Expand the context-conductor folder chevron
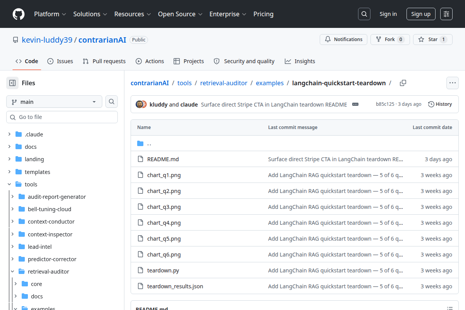The width and height of the screenshot is (465, 310). coord(12,221)
